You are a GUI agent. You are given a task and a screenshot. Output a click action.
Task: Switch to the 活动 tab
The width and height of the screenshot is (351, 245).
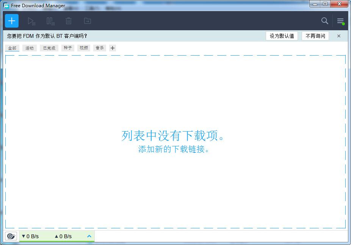(x=30, y=48)
